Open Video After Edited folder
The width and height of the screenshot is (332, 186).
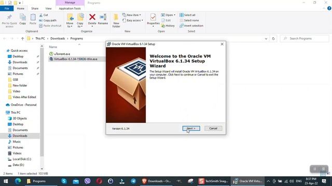click(x=24, y=97)
